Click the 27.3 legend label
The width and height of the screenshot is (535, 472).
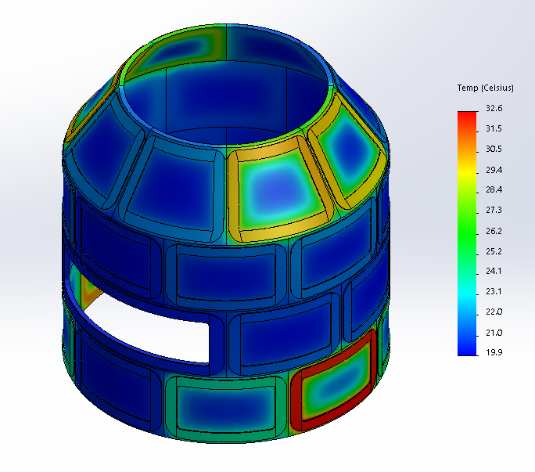tap(494, 210)
